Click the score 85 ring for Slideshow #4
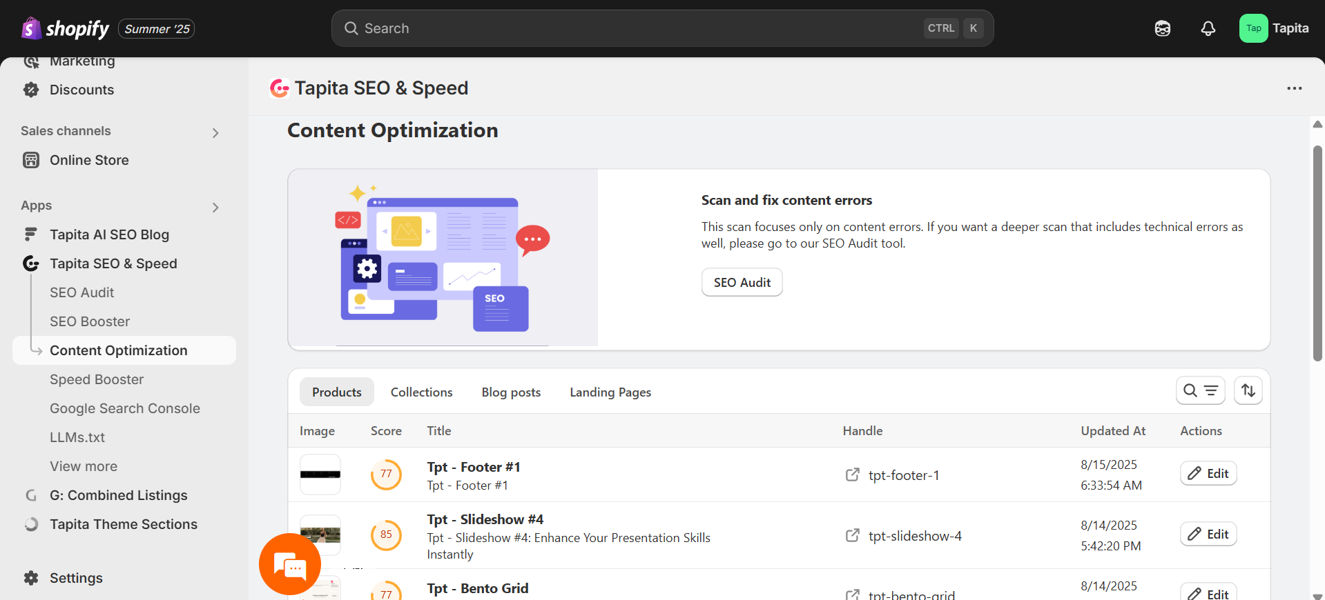 point(386,535)
